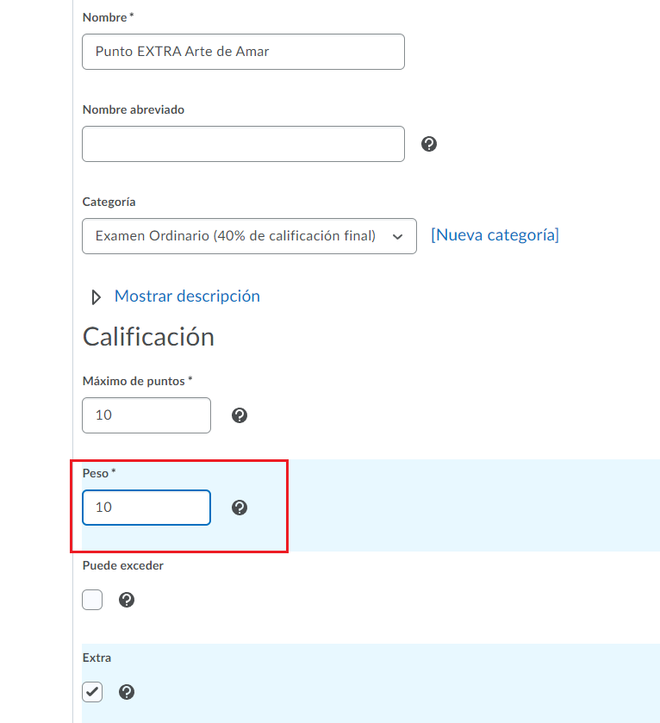Click the help icon beside Peso field

click(x=240, y=508)
